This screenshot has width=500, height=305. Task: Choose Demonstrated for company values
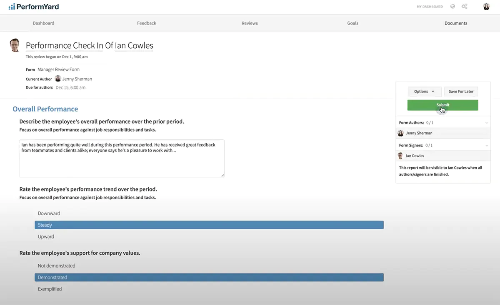[x=209, y=277]
